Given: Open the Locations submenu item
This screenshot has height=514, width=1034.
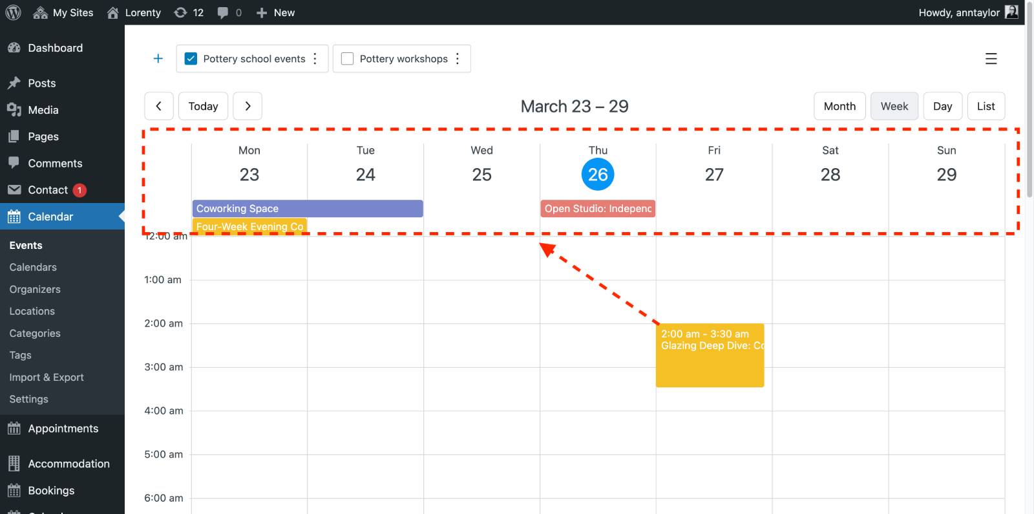Looking at the screenshot, I should coord(32,311).
